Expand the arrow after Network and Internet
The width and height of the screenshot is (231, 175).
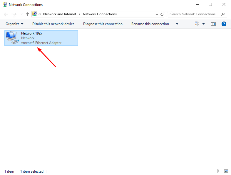tap(79, 14)
